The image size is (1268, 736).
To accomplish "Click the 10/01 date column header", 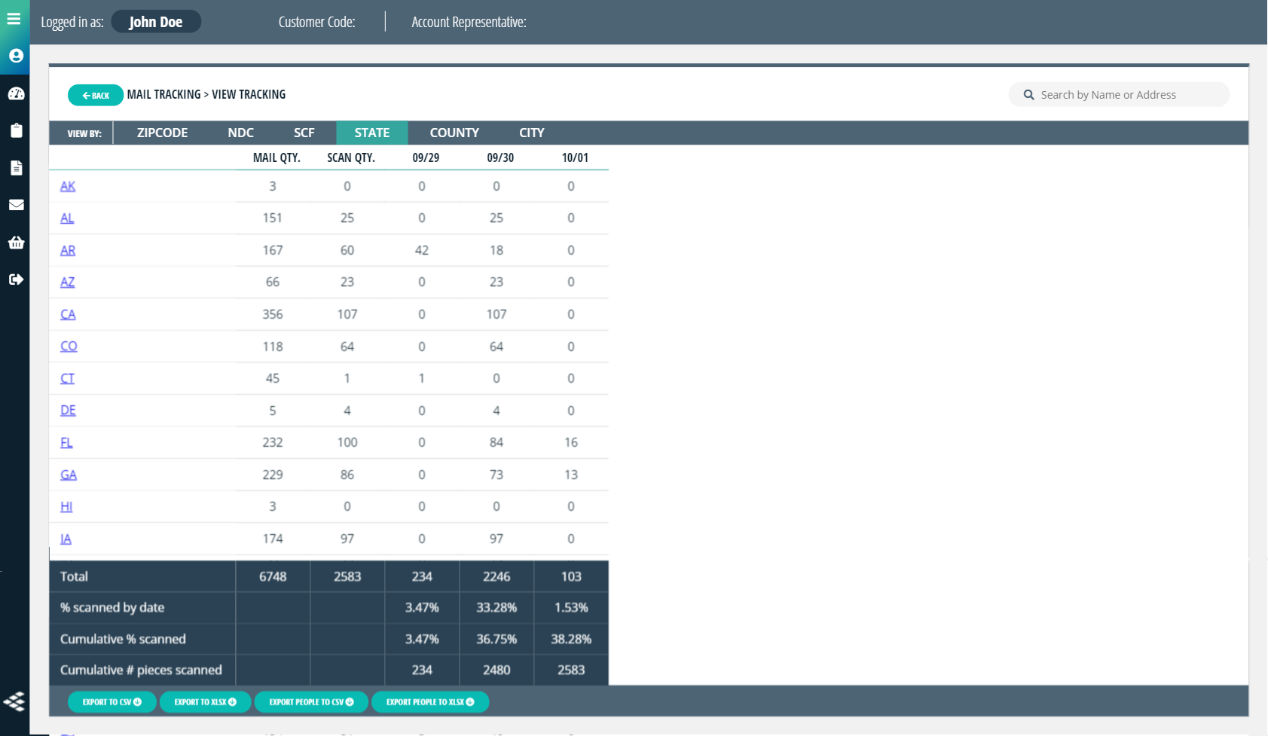I will pos(575,157).
